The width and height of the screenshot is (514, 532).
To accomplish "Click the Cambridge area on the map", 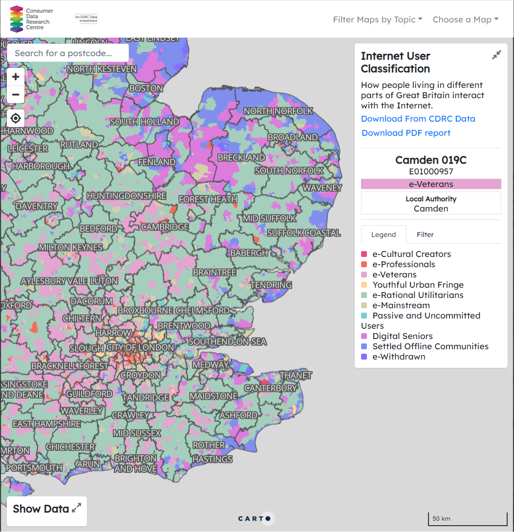I will pyautogui.click(x=165, y=227).
